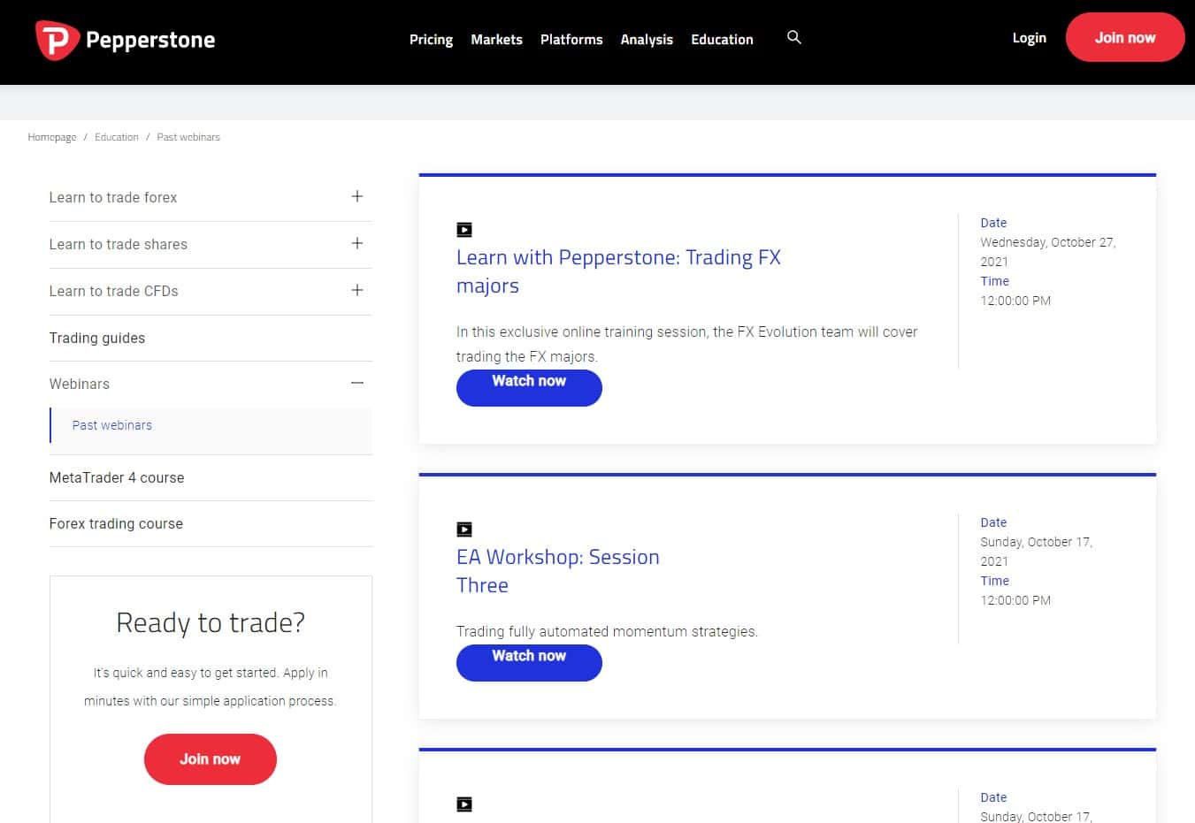1195x823 pixels.
Task: Open MetaTrader 4 course sidebar item
Action: tap(211, 477)
